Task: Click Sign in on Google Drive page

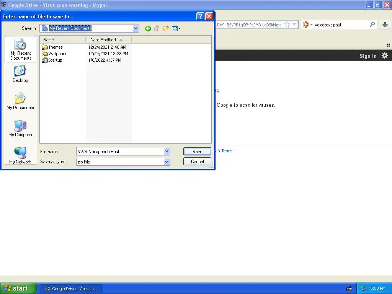Action: (368, 56)
